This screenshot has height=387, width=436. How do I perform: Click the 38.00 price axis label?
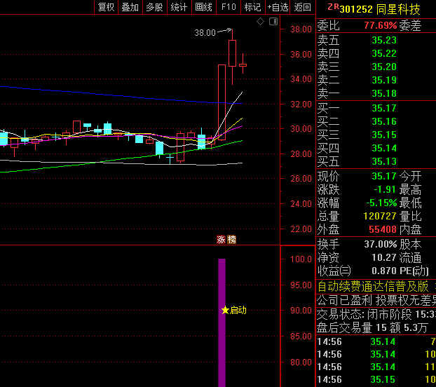(x=301, y=29)
